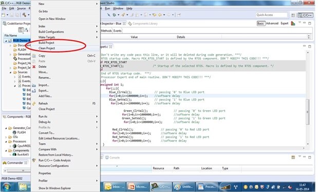Collapse the RGB Demo project tree
This screenshot has width=318, height=192.
pyautogui.click(x=6, y=41)
